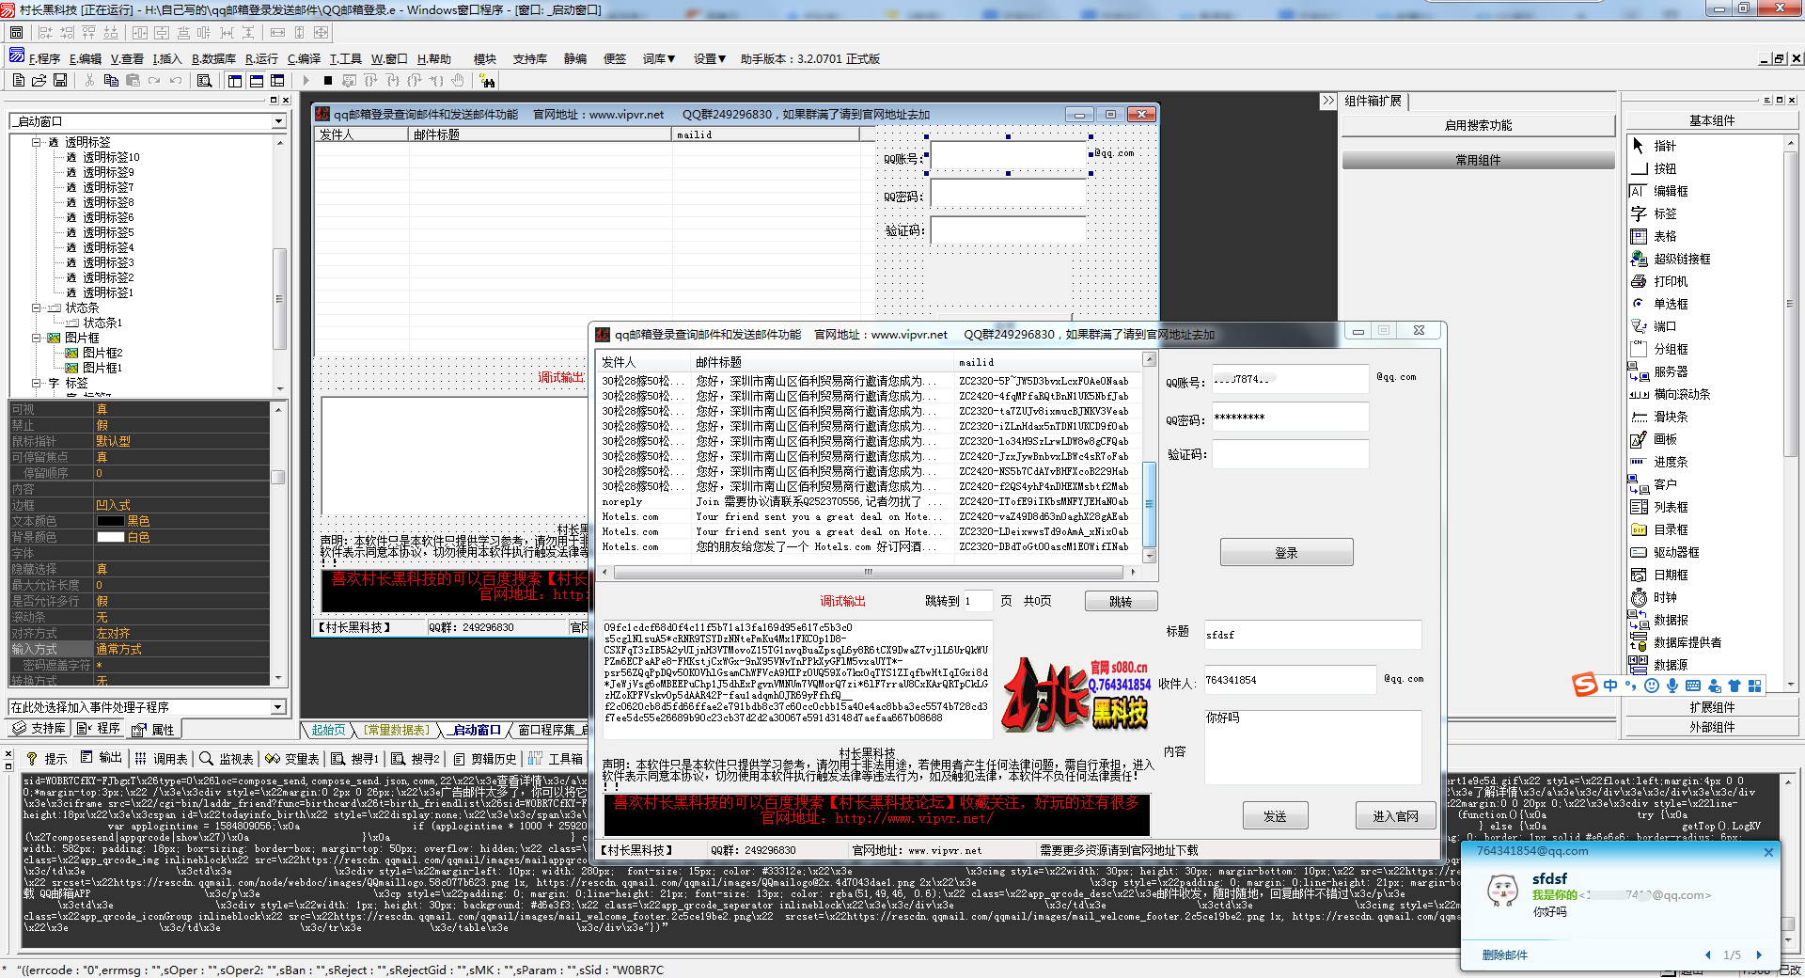Open the R.运行 menu
1805x978 pixels.
click(x=261, y=58)
